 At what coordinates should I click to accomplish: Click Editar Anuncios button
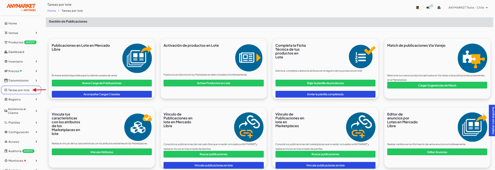437,152
